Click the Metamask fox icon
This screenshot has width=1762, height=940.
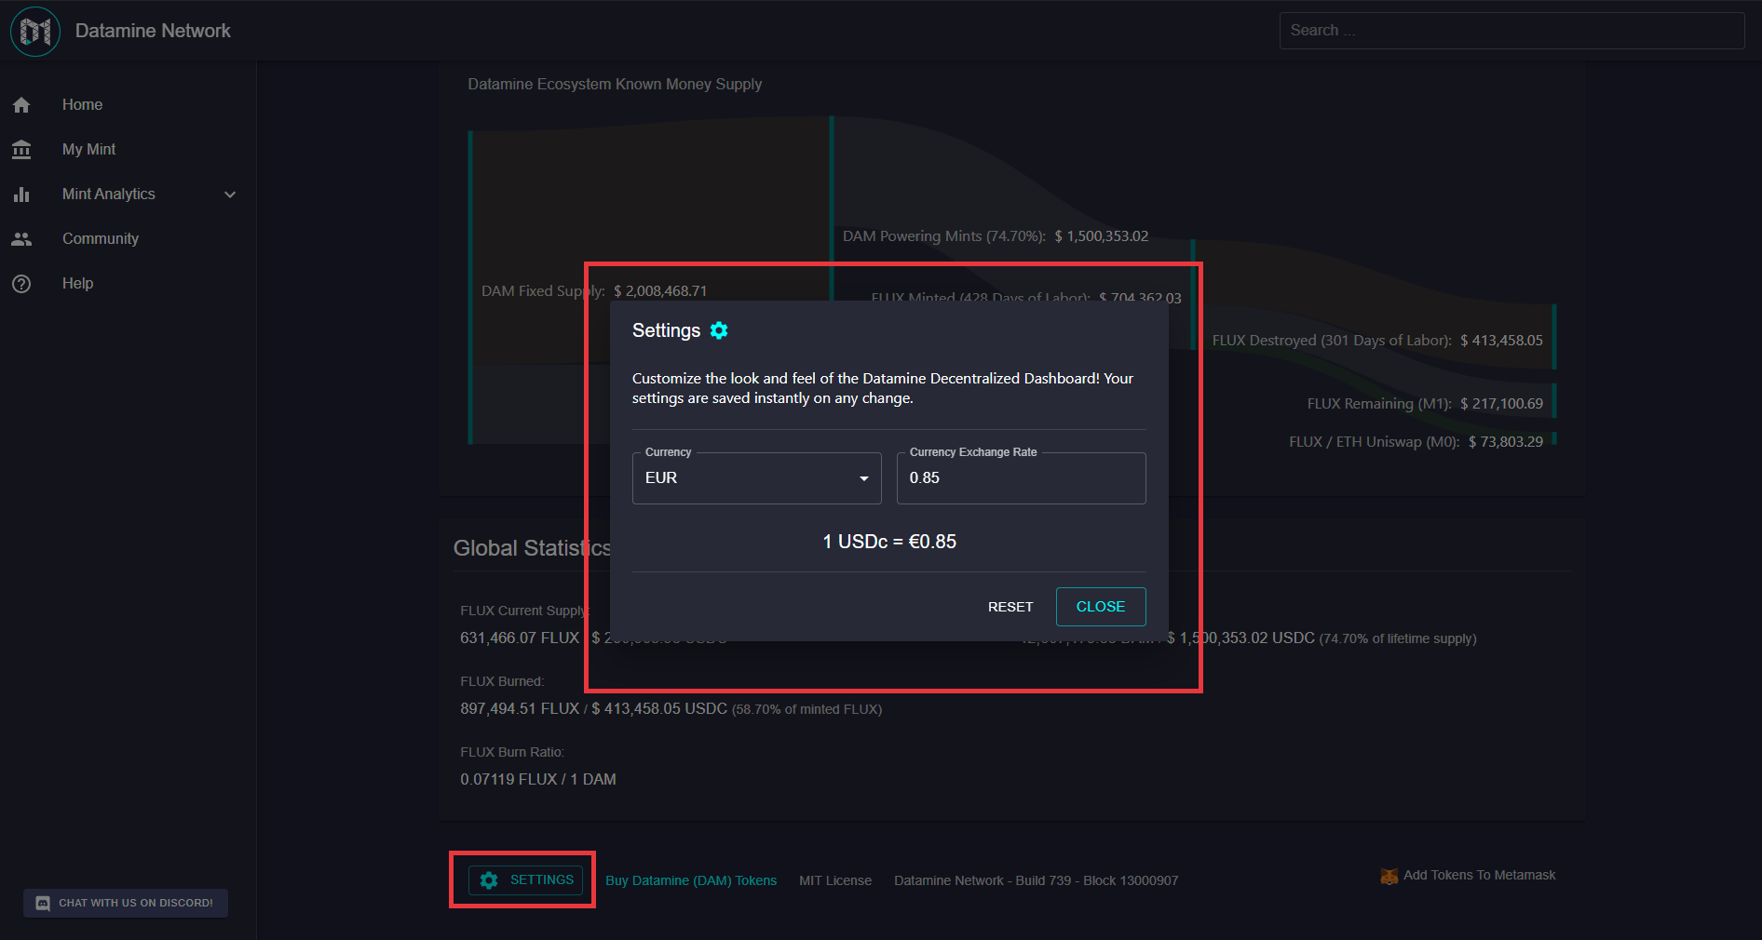[1389, 876]
